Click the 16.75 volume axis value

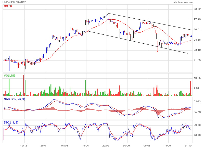tap(197, 78)
